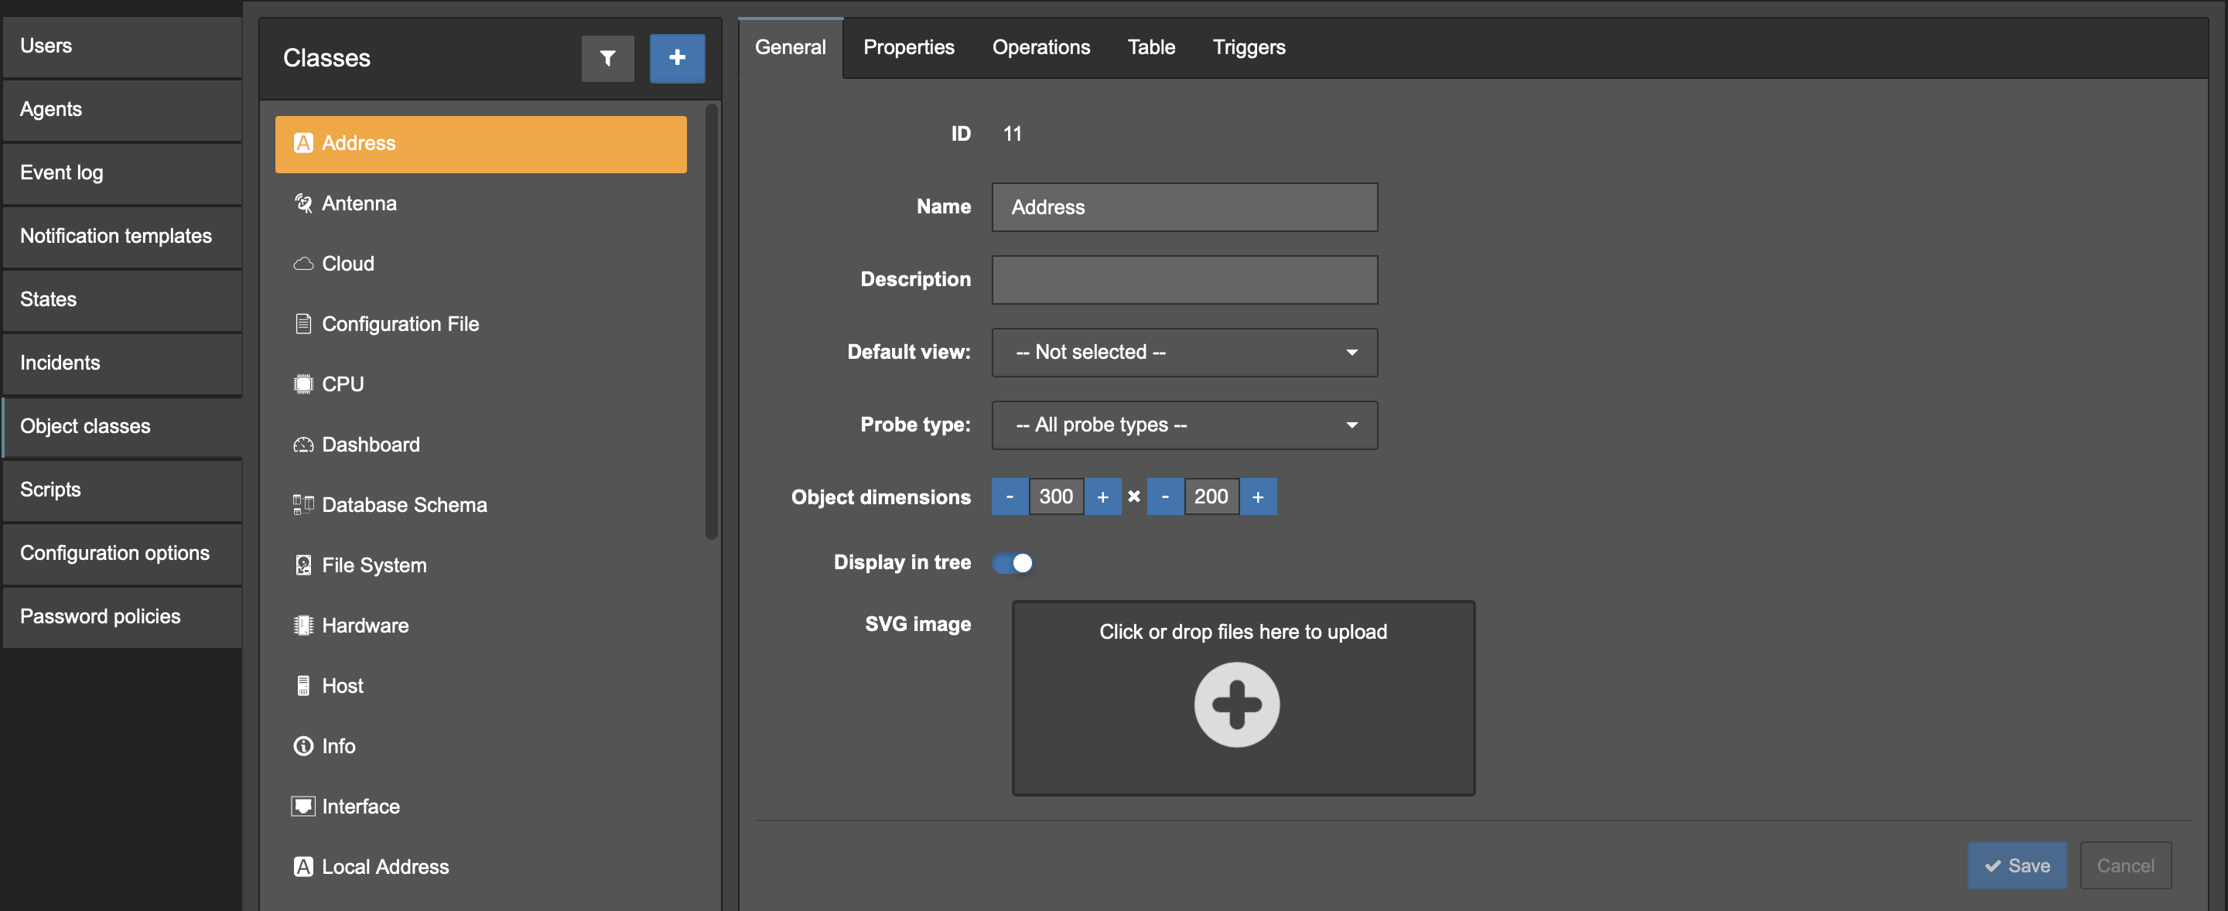
Task: Switch to the Properties tab
Action: point(908,47)
